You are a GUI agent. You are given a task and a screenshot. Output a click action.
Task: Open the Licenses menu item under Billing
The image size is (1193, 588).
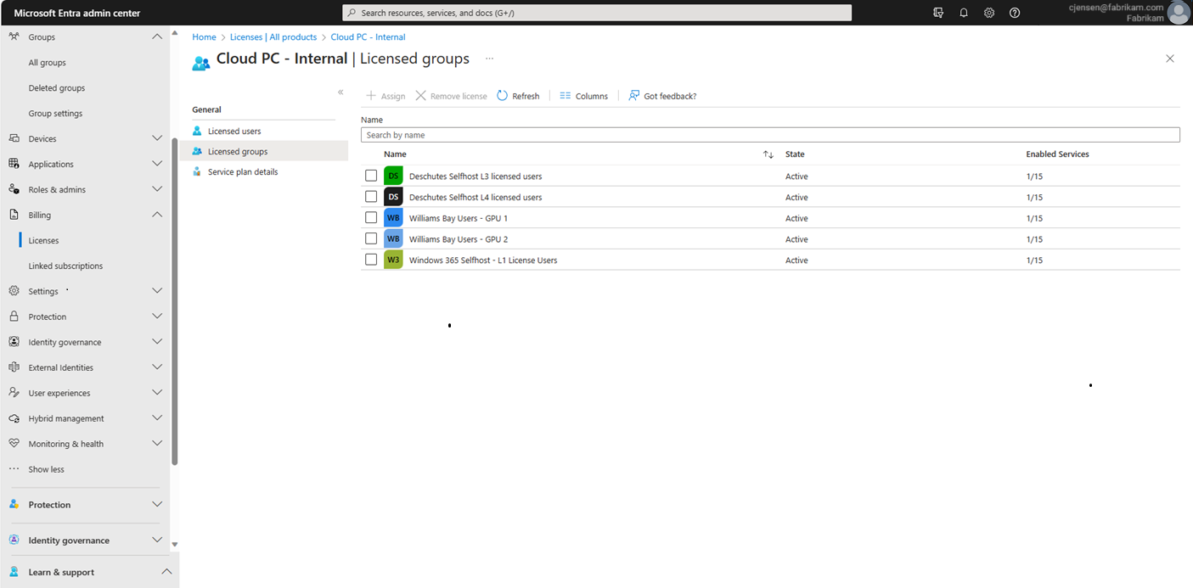click(42, 239)
